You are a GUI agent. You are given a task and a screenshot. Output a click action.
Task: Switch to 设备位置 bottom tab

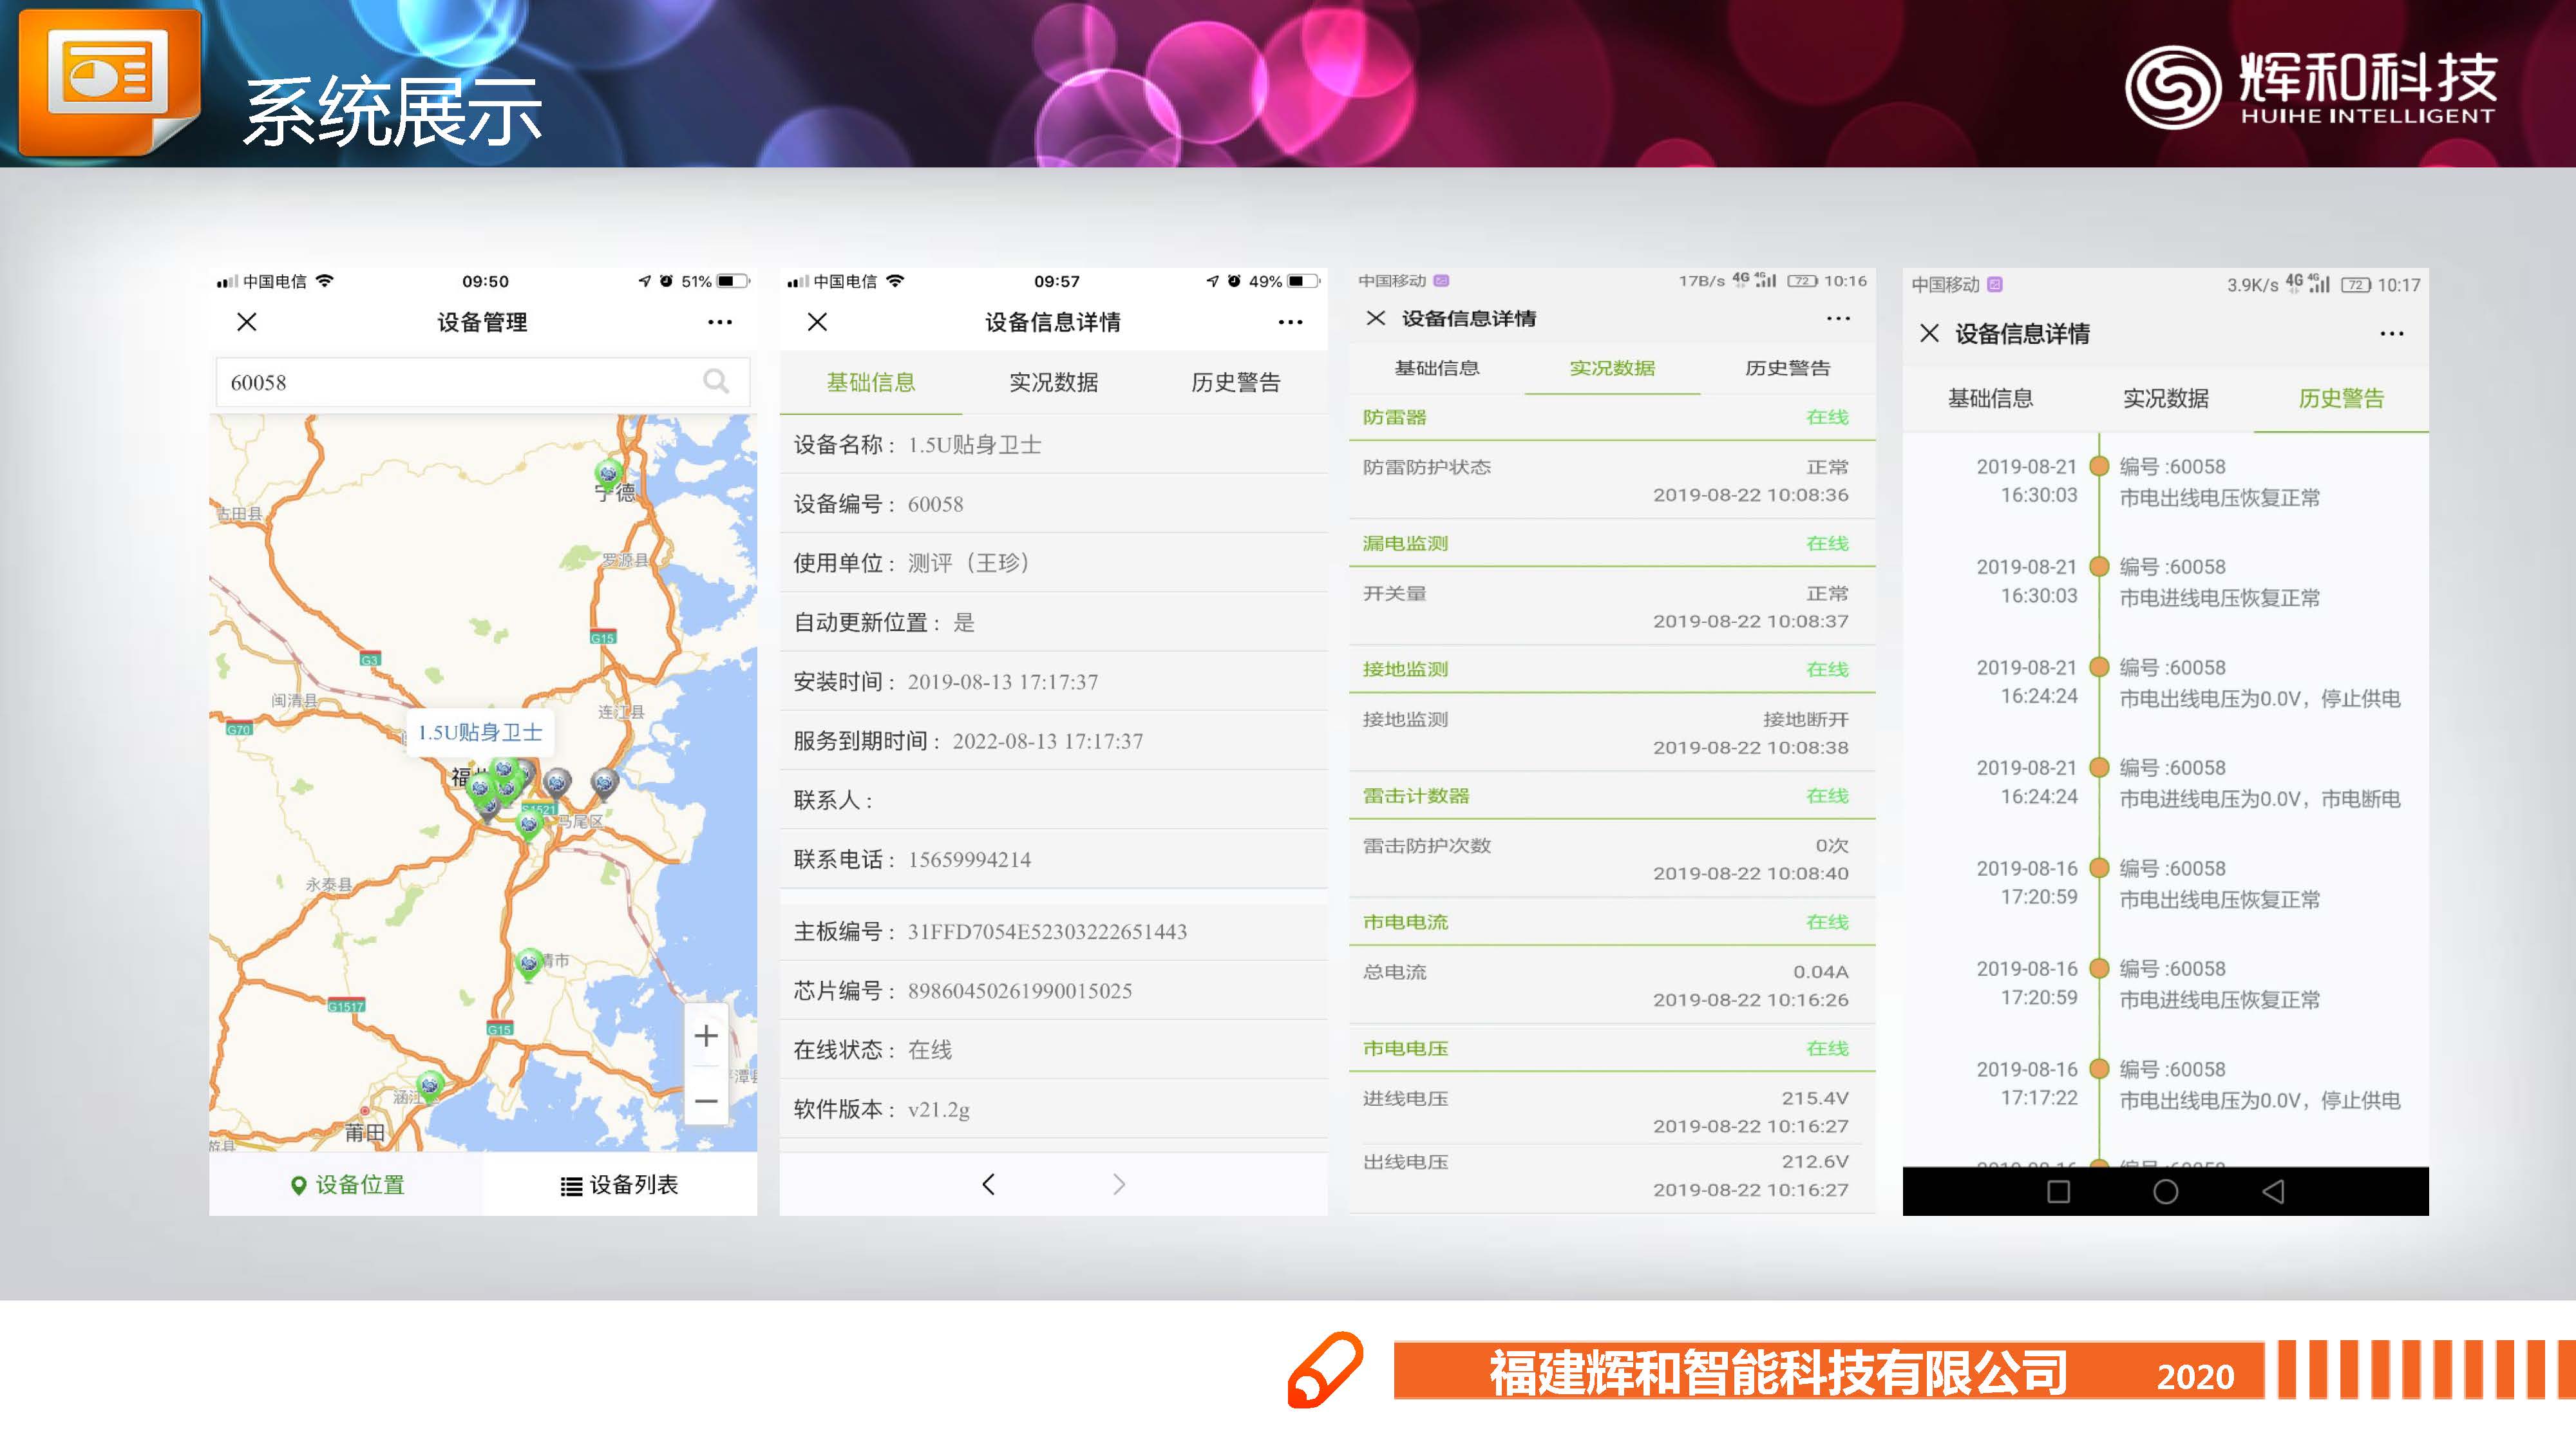pos(347,1185)
